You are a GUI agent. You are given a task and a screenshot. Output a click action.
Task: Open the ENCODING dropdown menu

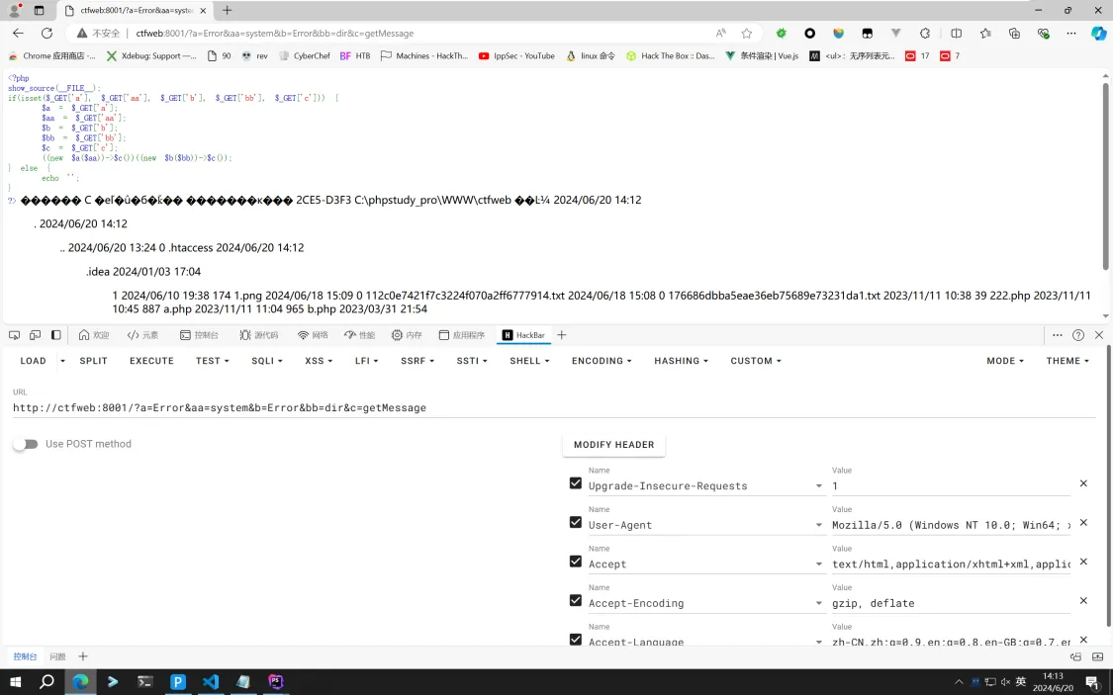(x=602, y=361)
